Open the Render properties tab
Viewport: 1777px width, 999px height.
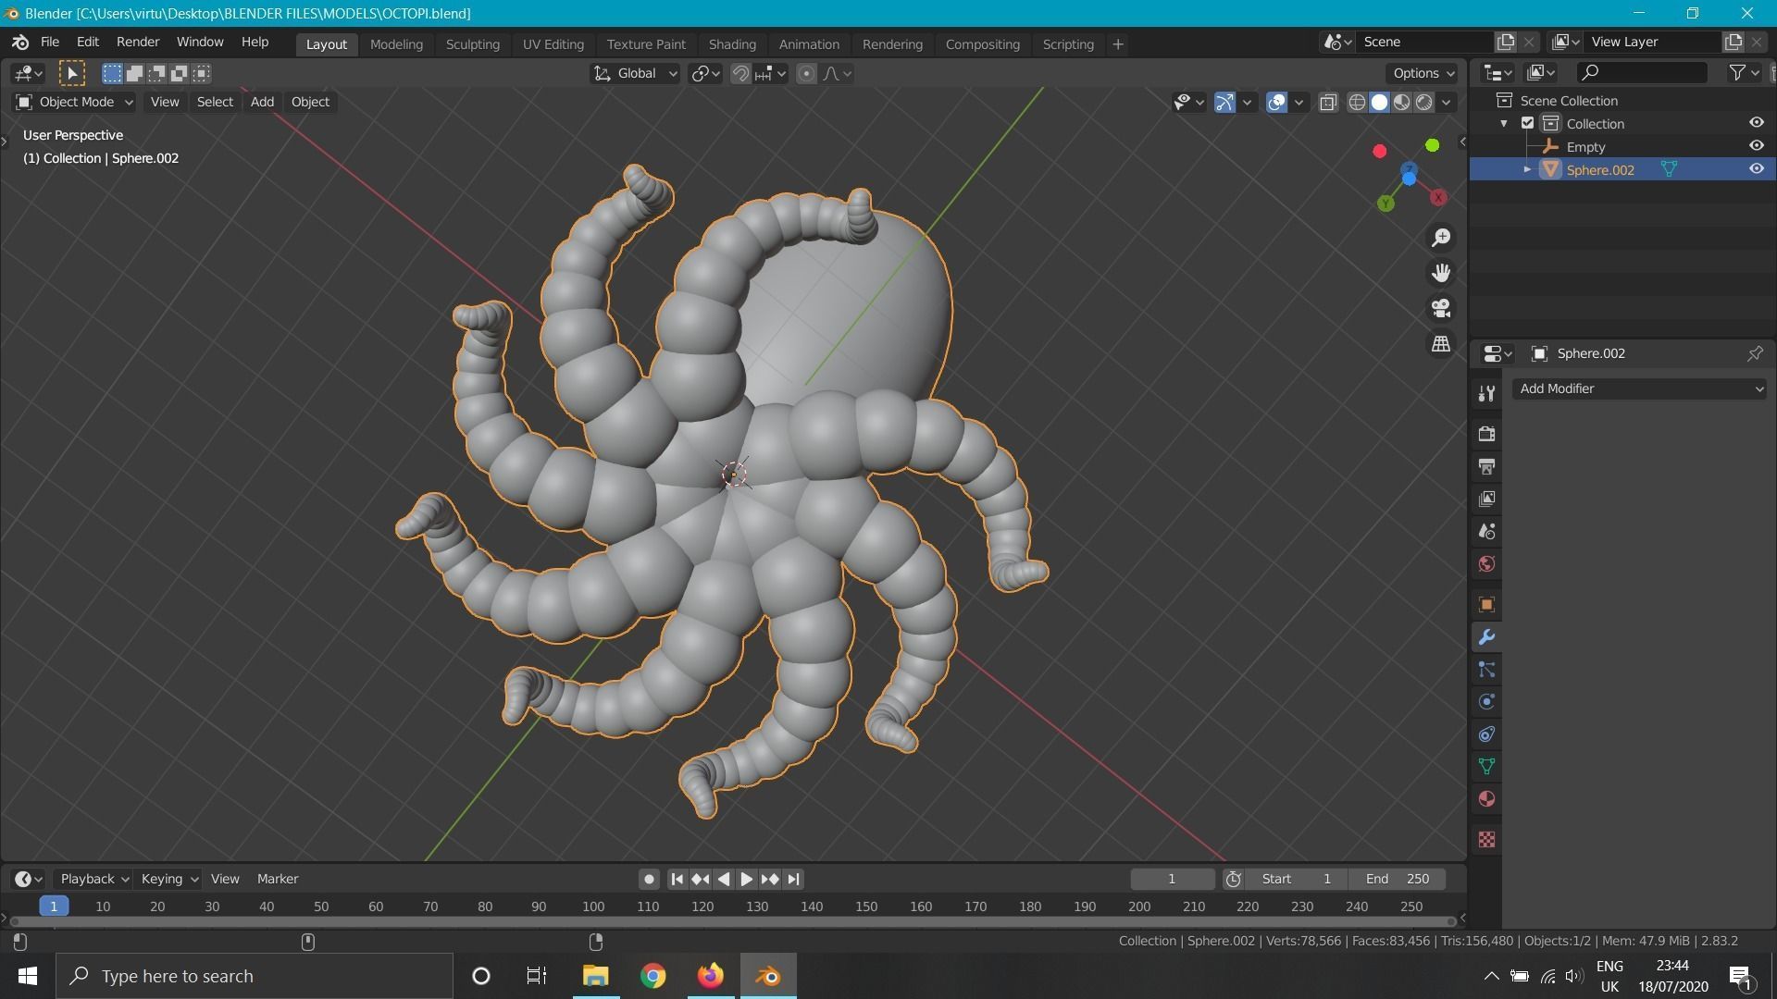coord(1486,434)
